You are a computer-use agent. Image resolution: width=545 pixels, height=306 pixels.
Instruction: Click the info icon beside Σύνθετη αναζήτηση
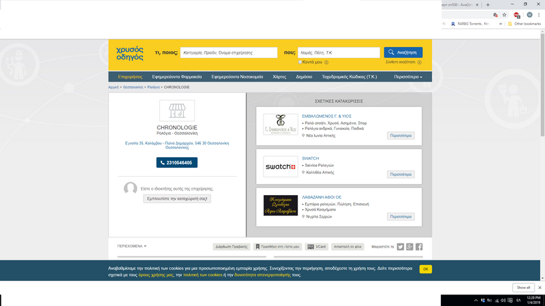click(420, 63)
